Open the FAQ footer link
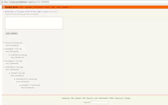 point(72,98)
